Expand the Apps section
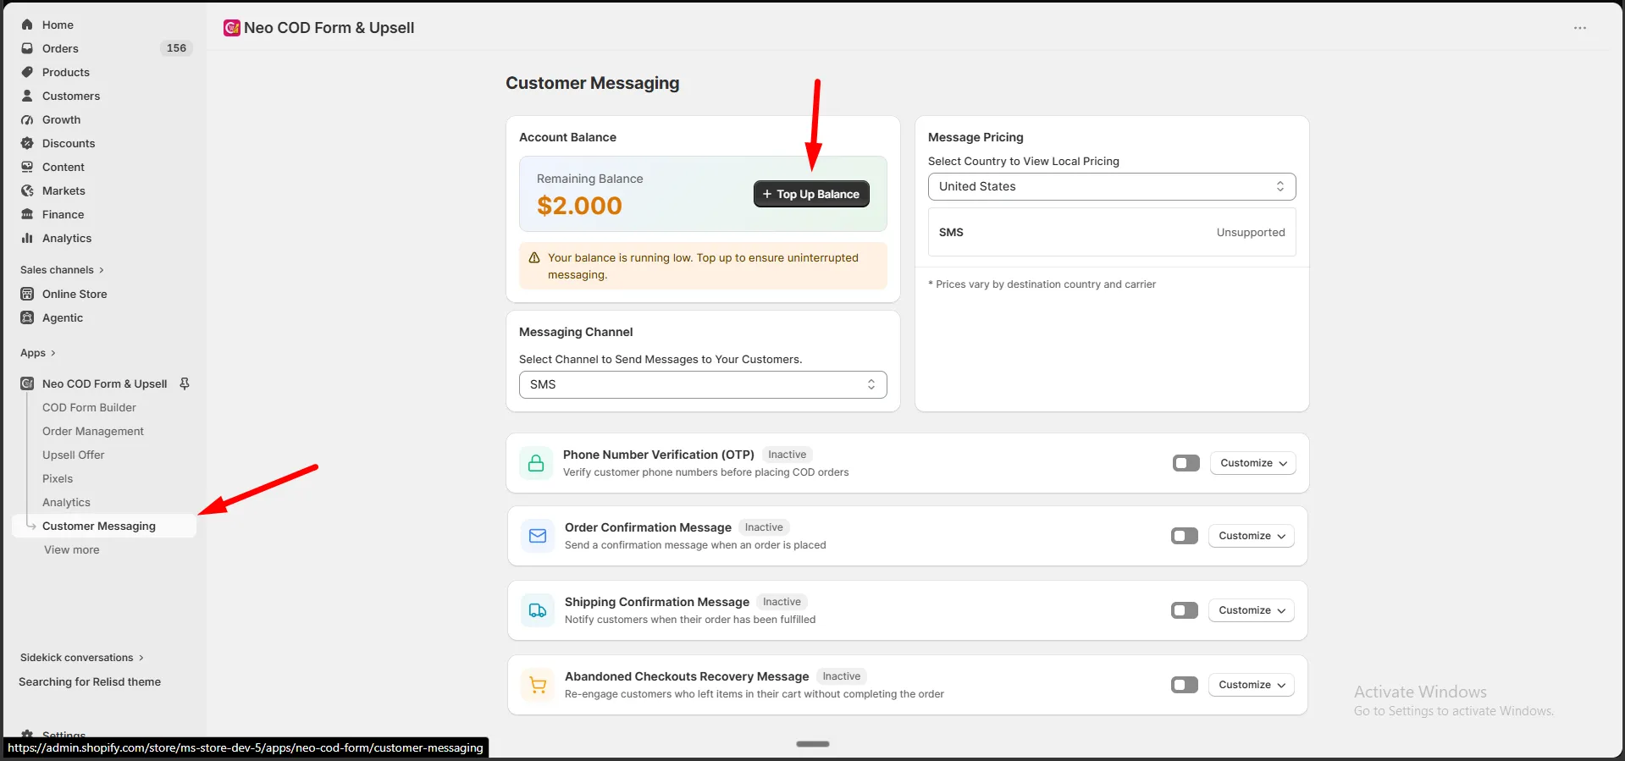 coord(38,353)
